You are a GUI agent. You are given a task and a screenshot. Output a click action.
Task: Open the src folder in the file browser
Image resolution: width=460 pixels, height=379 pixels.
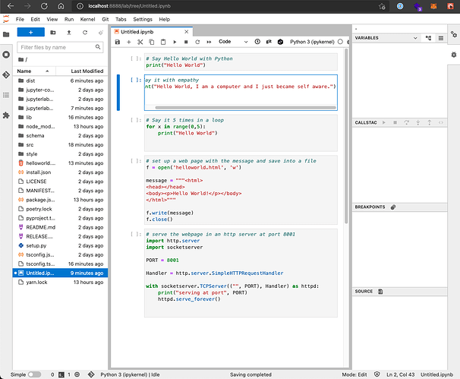[x=31, y=143]
